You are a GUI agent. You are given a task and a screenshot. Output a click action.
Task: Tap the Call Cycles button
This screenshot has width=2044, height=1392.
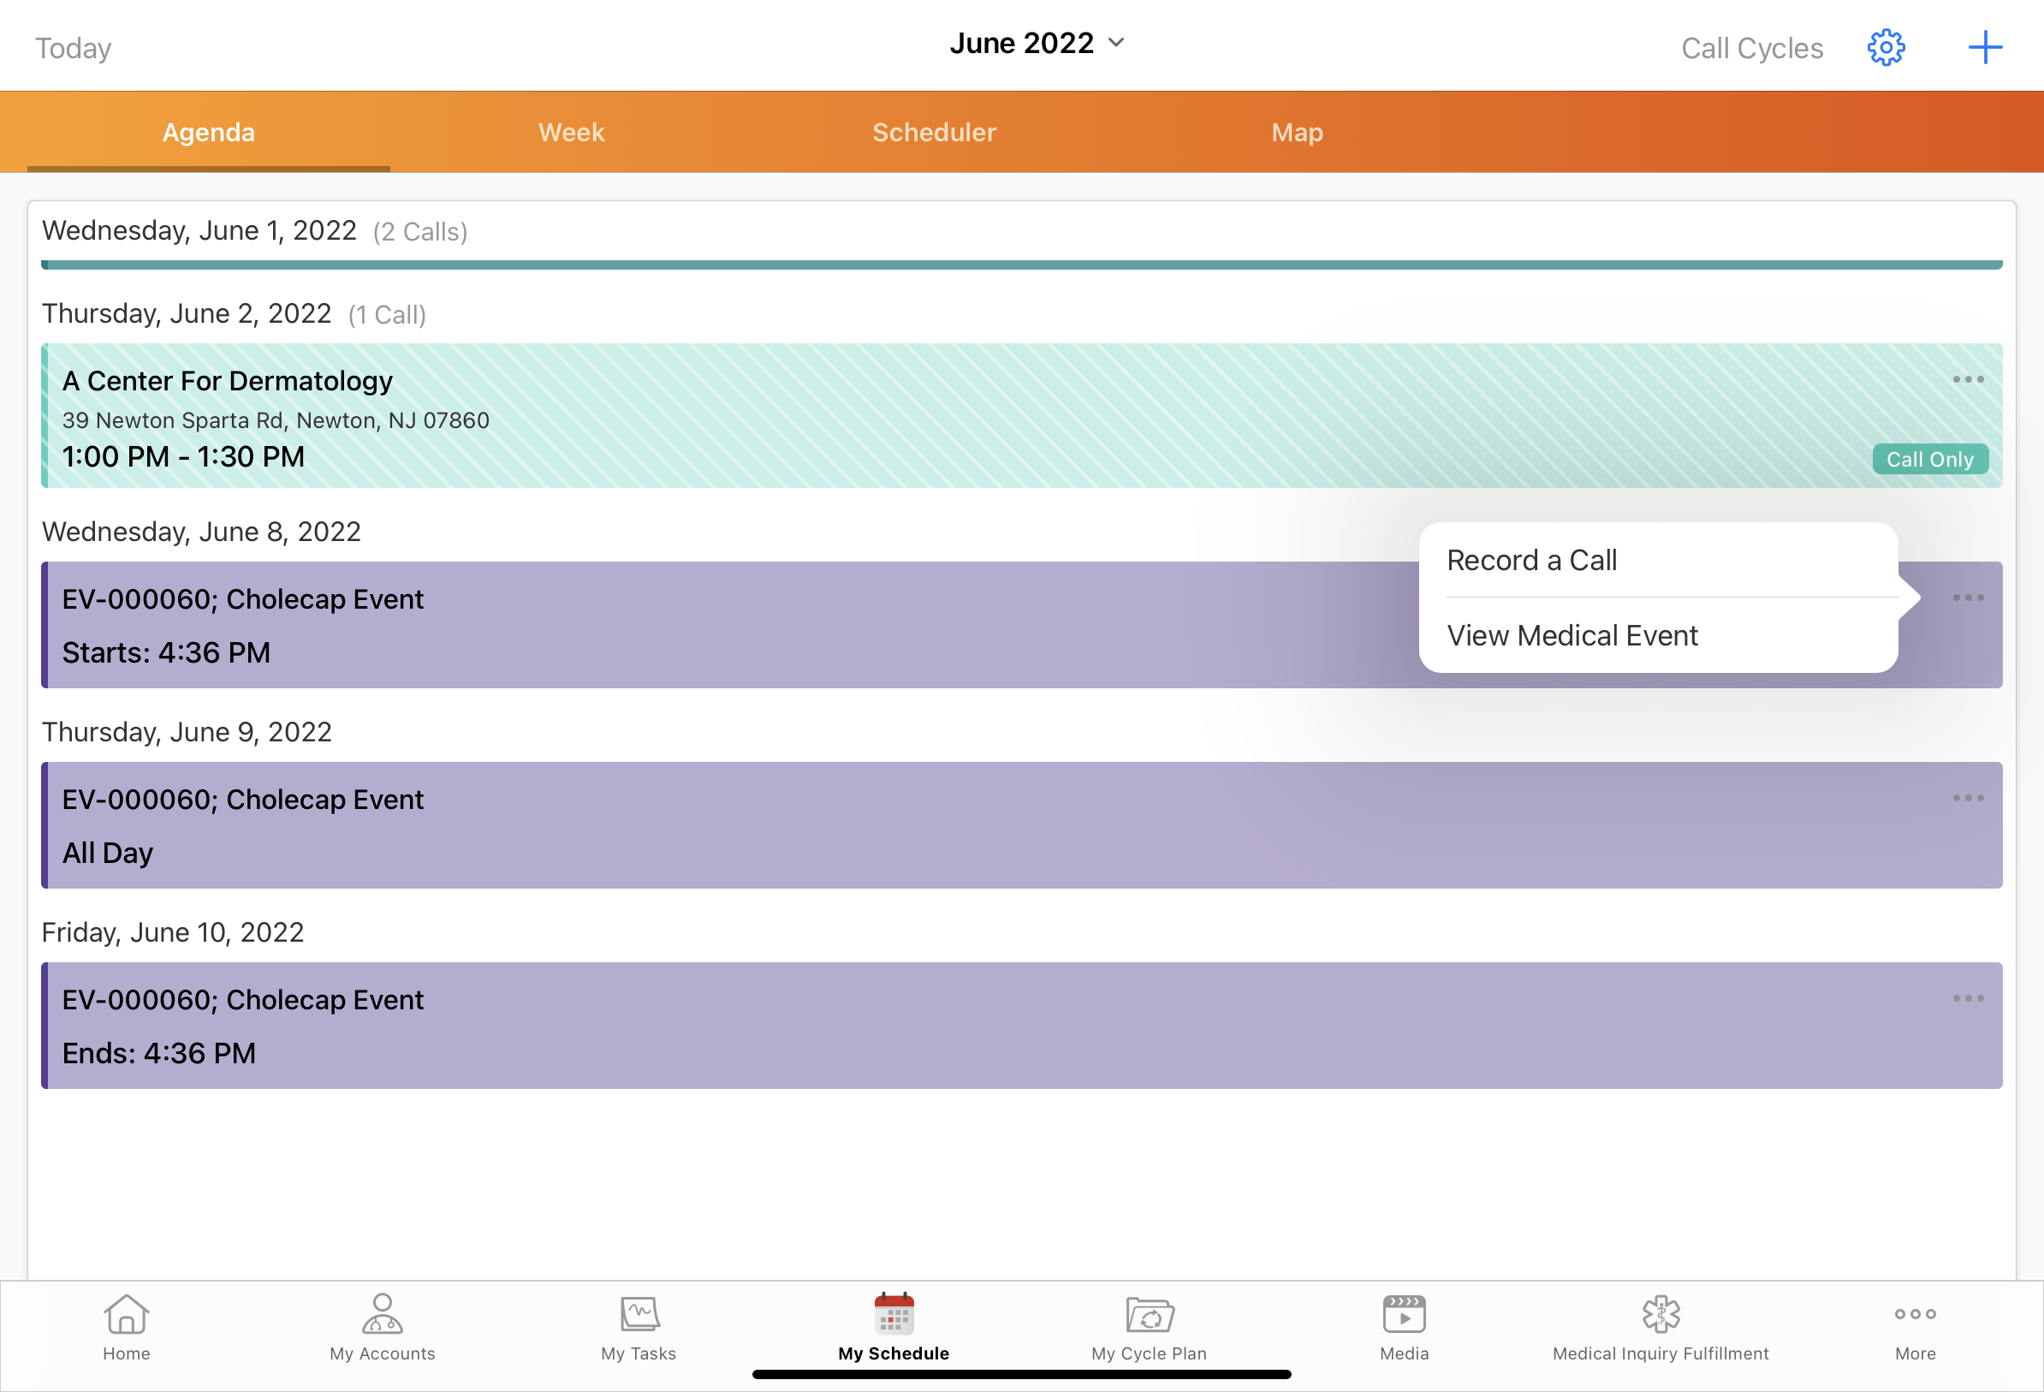1751,49
